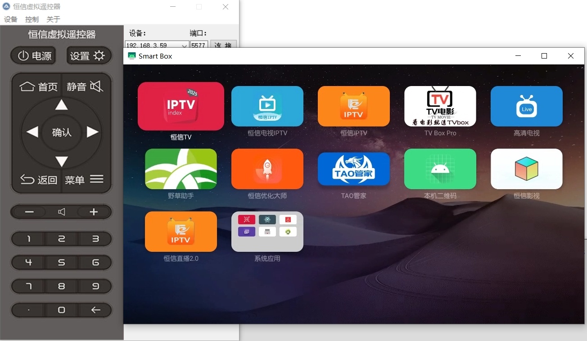Screen dimensions: 587x341
Task: Open the 关于 menu
Action: tap(53, 19)
